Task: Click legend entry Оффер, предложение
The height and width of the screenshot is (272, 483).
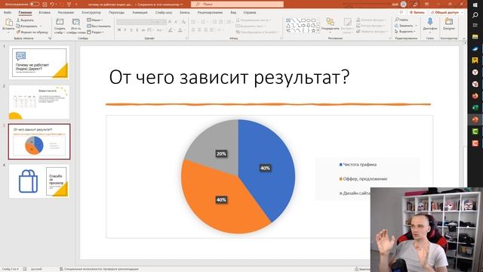Action: (x=363, y=179)
